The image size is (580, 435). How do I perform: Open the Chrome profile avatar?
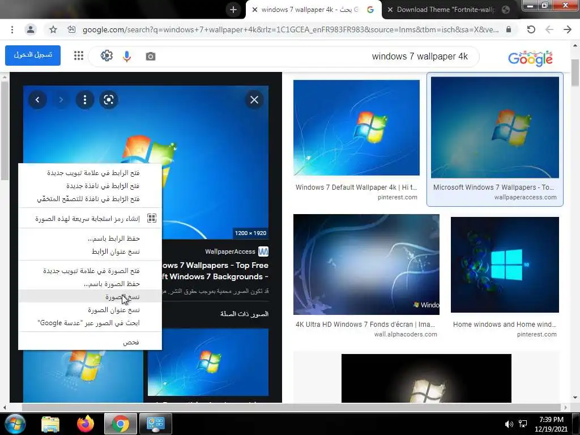click(x=31, y=29)
